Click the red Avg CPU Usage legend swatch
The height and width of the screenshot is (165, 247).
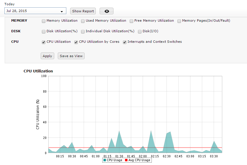[126, 160]
